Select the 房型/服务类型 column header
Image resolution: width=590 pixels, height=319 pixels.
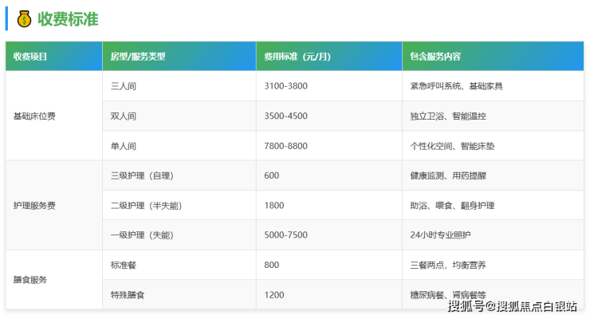138,57
